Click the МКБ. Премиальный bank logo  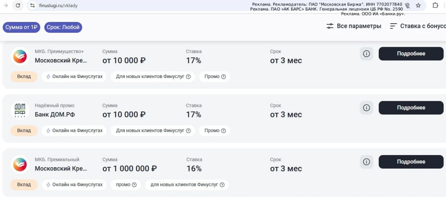(x=20, y=164)
